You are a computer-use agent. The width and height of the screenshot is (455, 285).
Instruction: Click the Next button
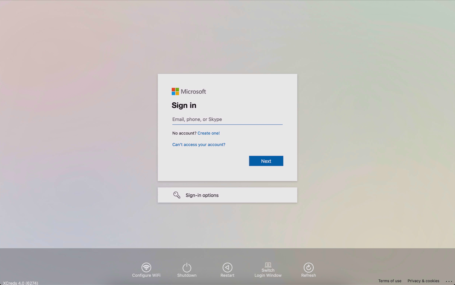click(x=266, y=161)
